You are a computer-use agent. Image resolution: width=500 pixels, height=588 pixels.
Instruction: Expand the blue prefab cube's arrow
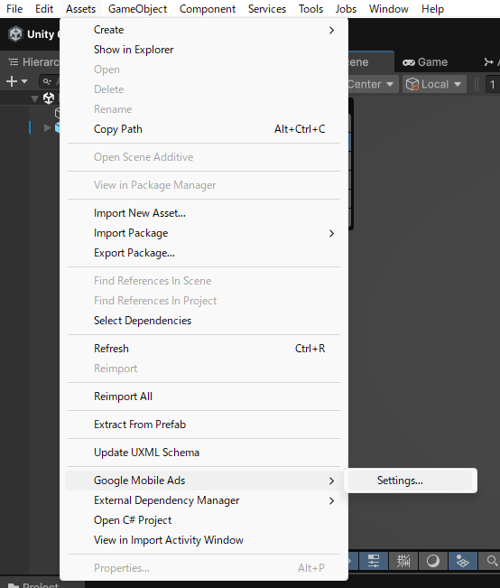pyautogui.click(x=47, y=128)
